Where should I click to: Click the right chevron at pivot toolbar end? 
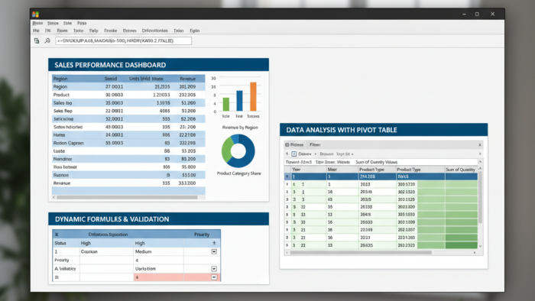[x=479, y=154]
